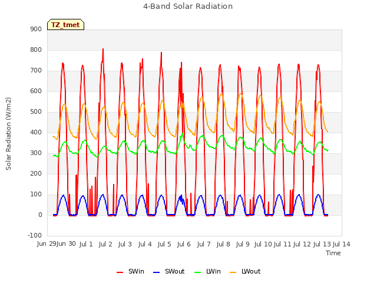Click the 500 y-axis tick label

pyautogui.click(x=36, y=111)
